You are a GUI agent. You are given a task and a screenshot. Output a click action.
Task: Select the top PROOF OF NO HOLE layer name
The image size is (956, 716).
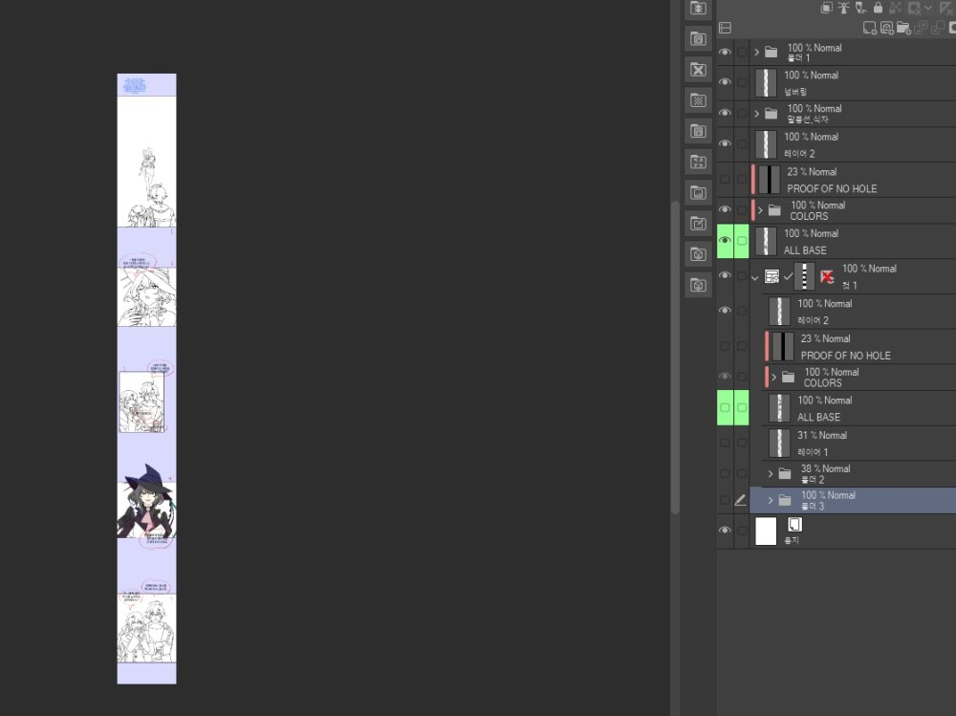[832, 188]
